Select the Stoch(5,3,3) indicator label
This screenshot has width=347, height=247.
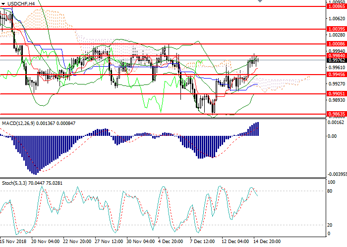tap(31, 183)
